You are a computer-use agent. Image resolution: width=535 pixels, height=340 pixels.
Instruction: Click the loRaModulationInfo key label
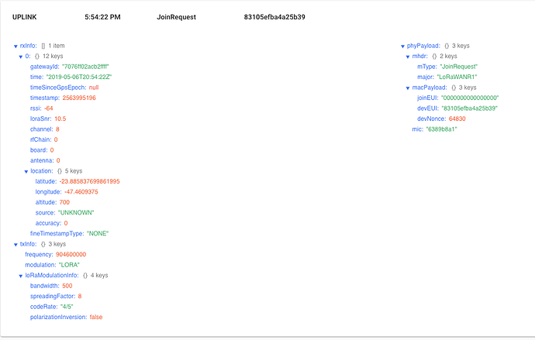pos(52,275)
